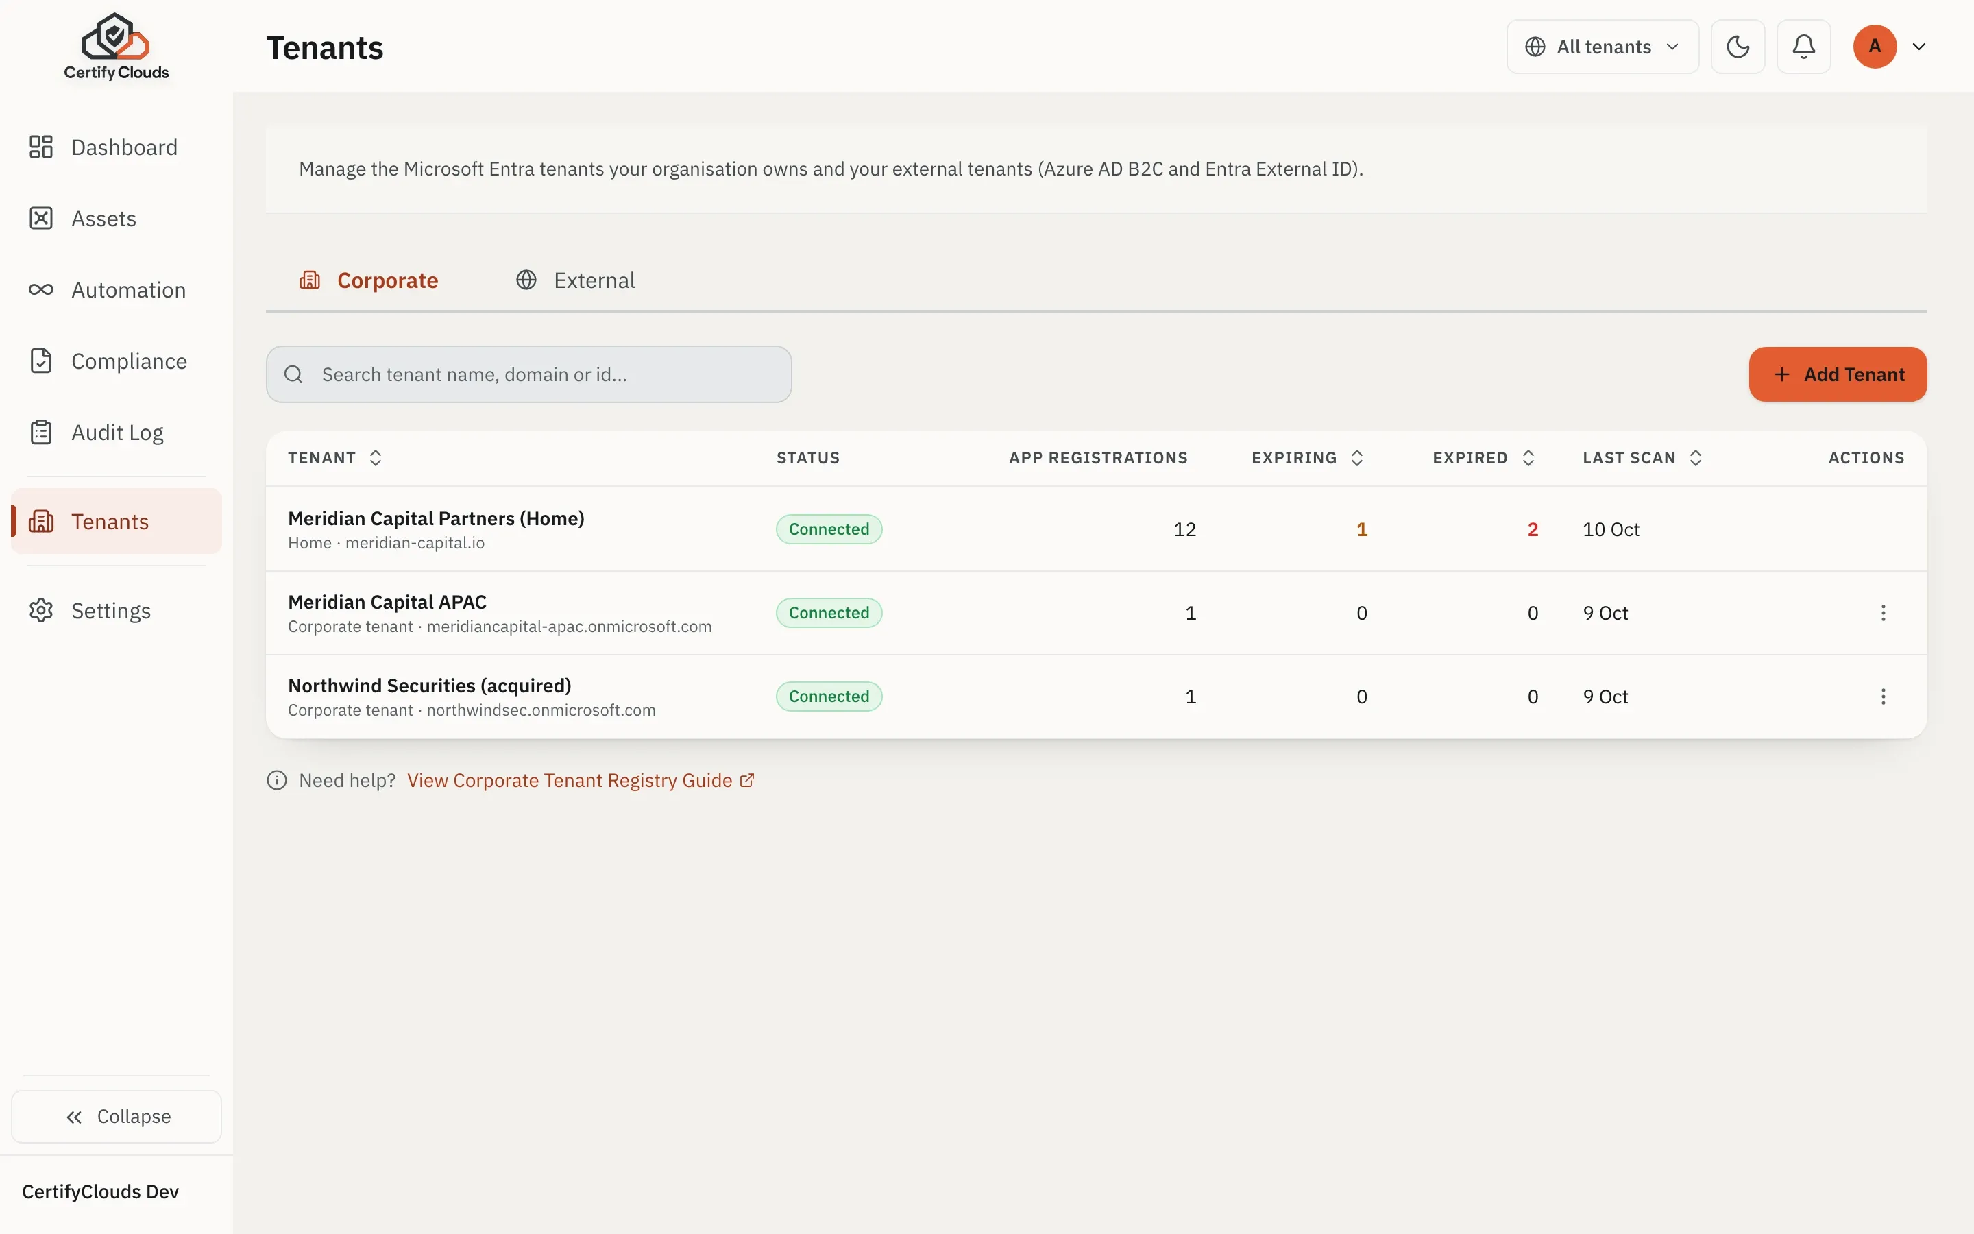Viewport: 1974px width, 1234px height.
Task: Collapse the sidebar
Action: pos(116,1117)
